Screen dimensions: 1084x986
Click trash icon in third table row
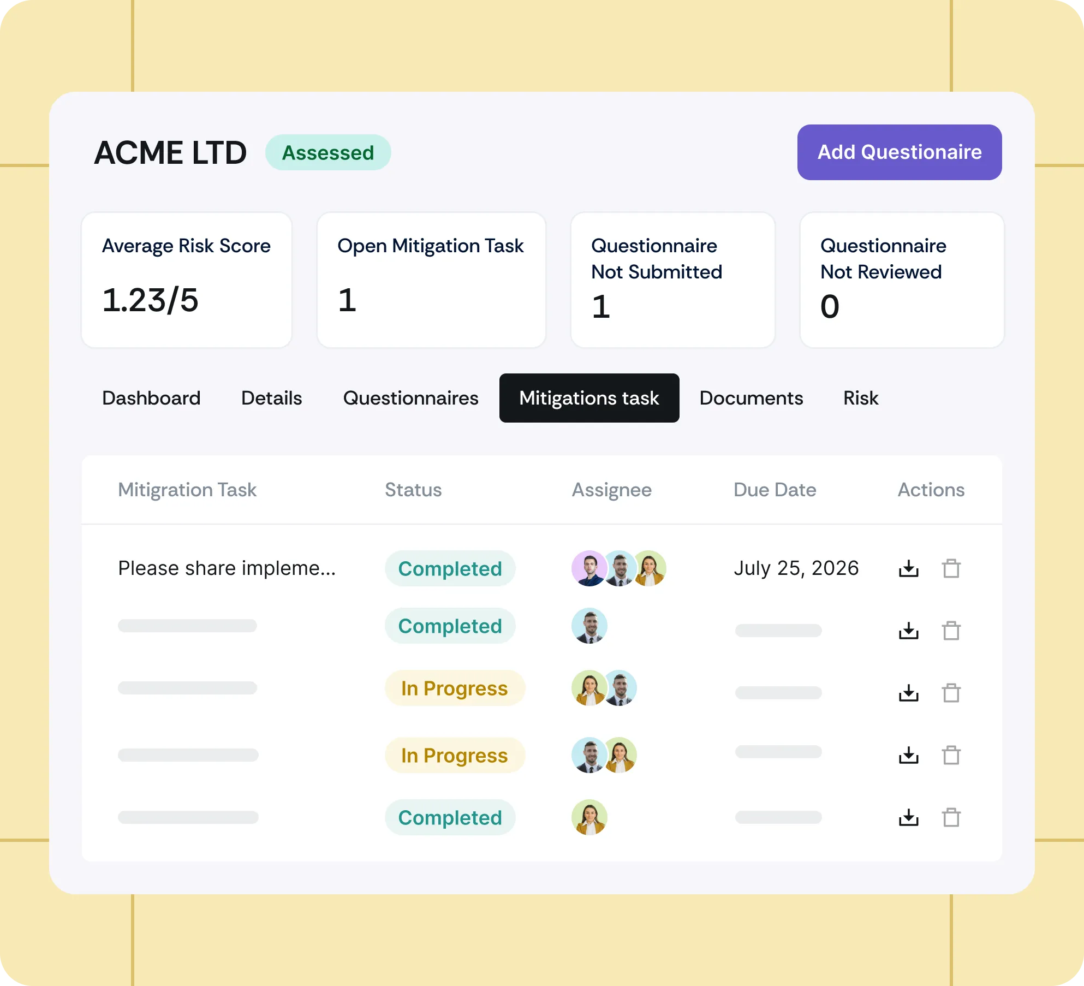pos(951,693)
